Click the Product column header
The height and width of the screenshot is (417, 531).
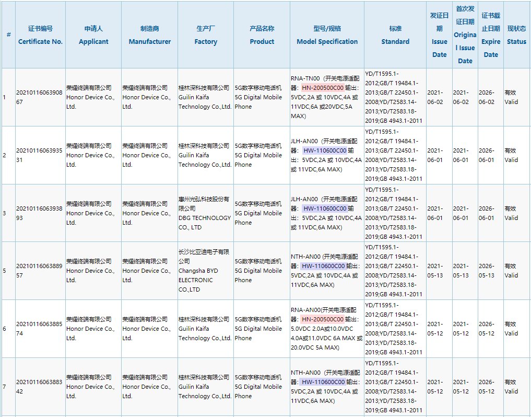pos(262,35)
